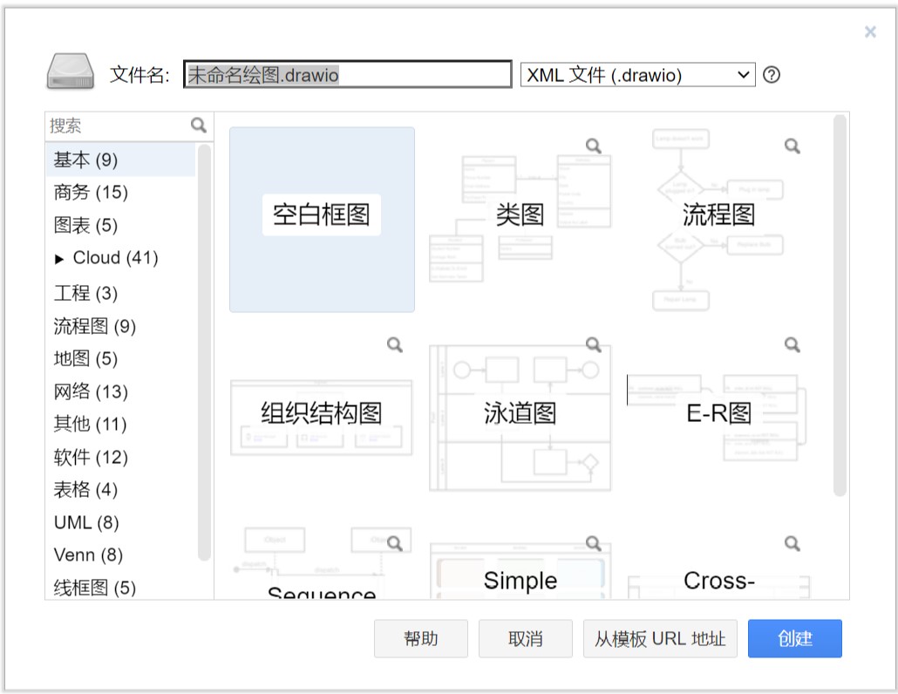Select the 其他 (11) category
This screenshot has height=694, width=898.
click(x=121, y=425)
